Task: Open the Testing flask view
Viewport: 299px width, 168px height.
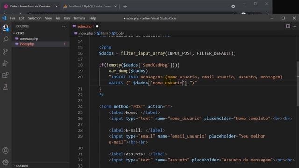Action: [6, 87]
